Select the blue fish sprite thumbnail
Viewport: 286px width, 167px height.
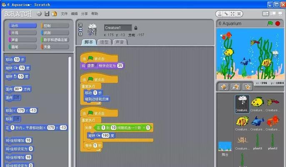pos(257,123)
